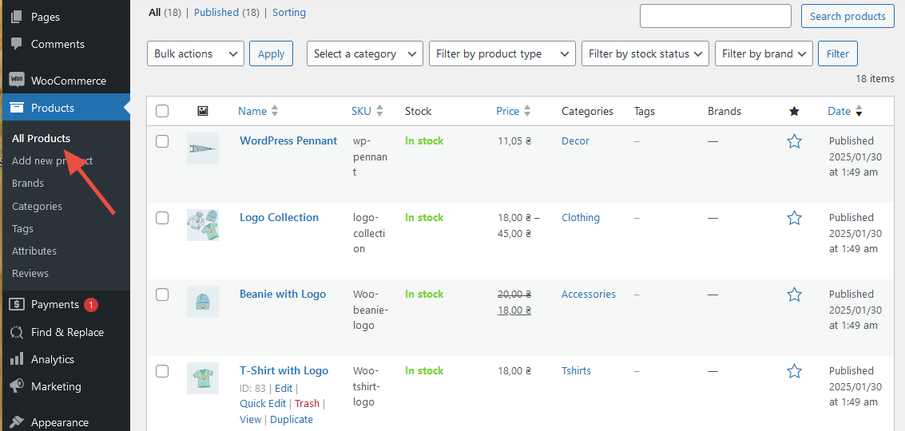Image resolution: width=905 pixels, height=431 pixels.
Task: Select the Logo Collection row checkbox
Action: click(x=162, y=218)
